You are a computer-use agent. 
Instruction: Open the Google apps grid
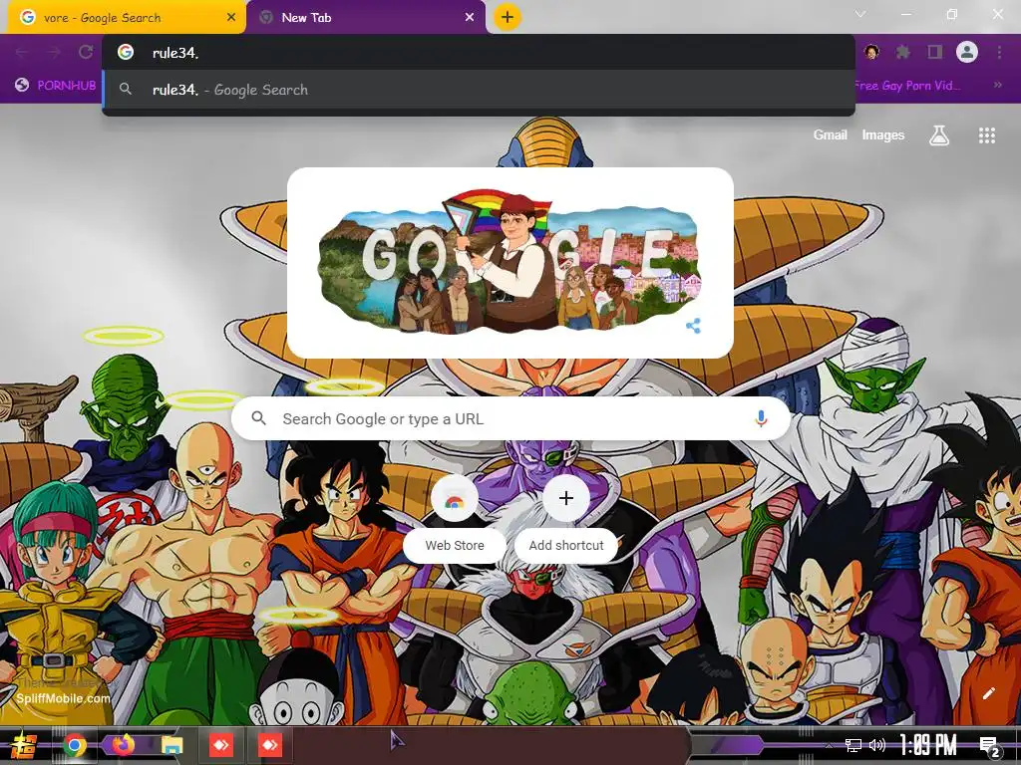pyautogui.click(x=986, y=135)
